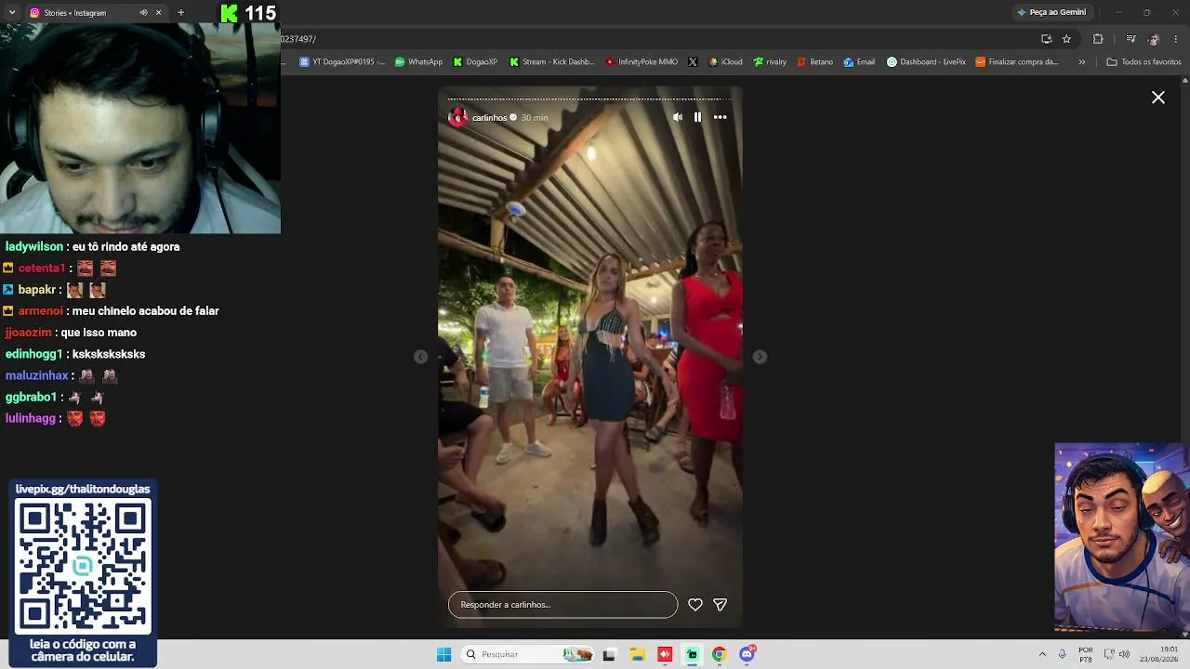
Task: Open the iCloud bookmark
Action: click(x=725, y=62)
